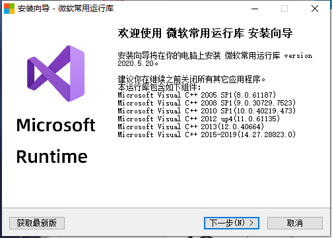Click the arrow on the 下一步 button

pos(251,223)
